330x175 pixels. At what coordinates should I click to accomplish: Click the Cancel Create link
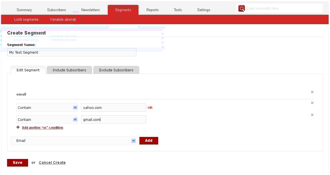52,162
